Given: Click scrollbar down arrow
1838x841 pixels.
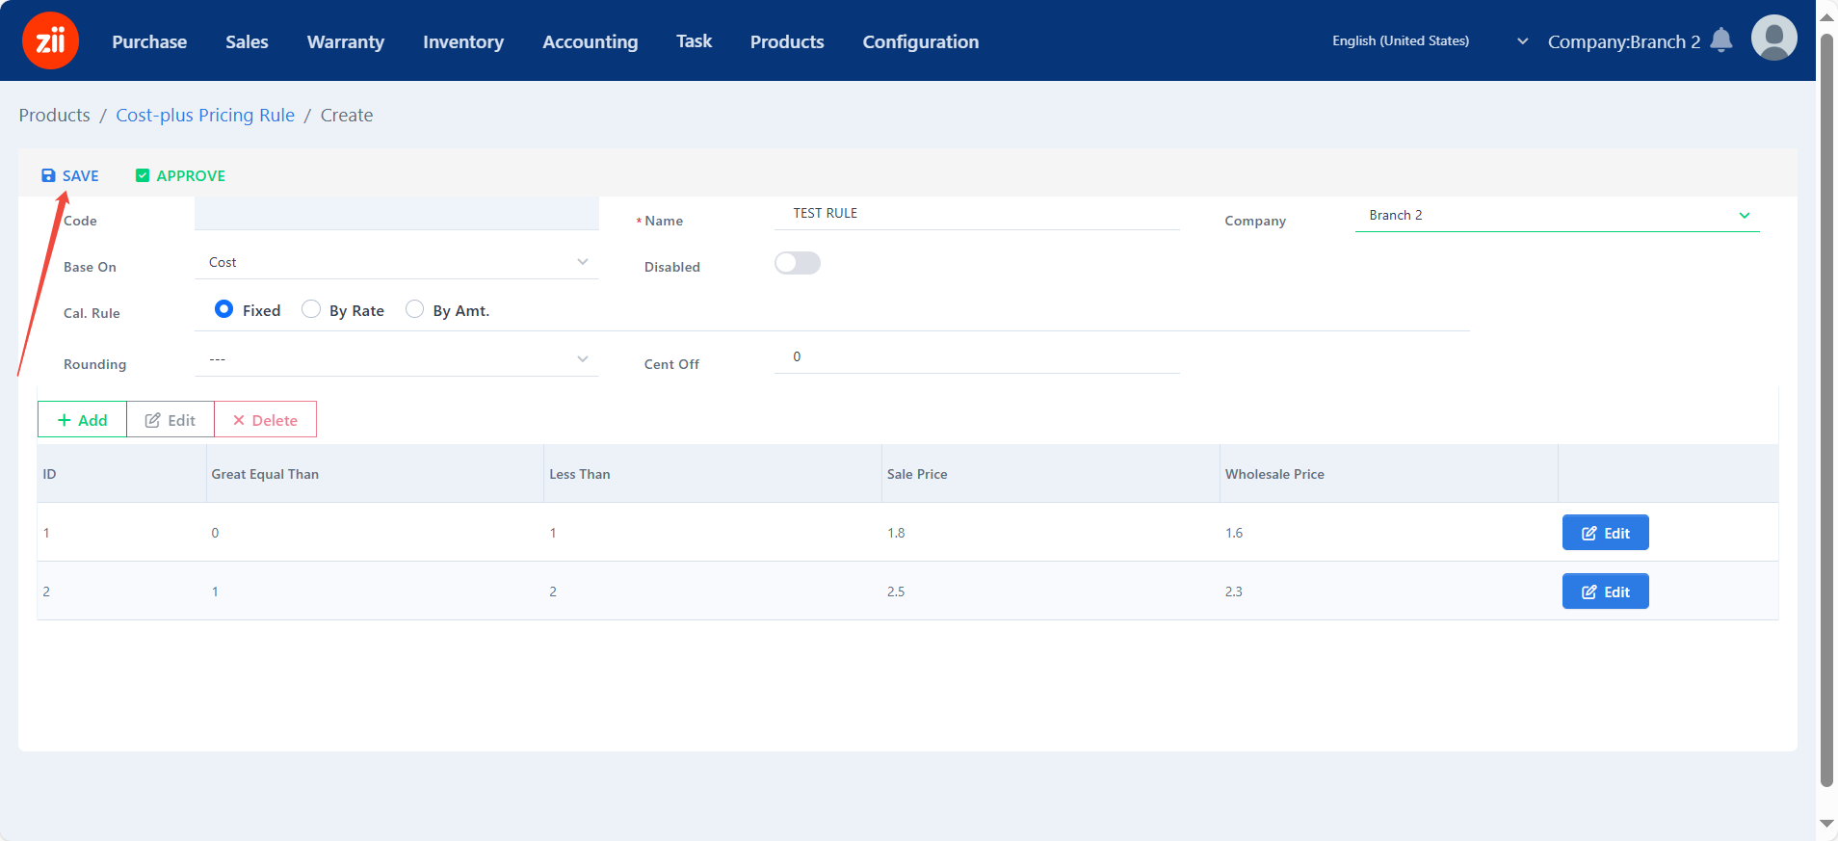Looking at the screenshot, I should coord(1826,824).
